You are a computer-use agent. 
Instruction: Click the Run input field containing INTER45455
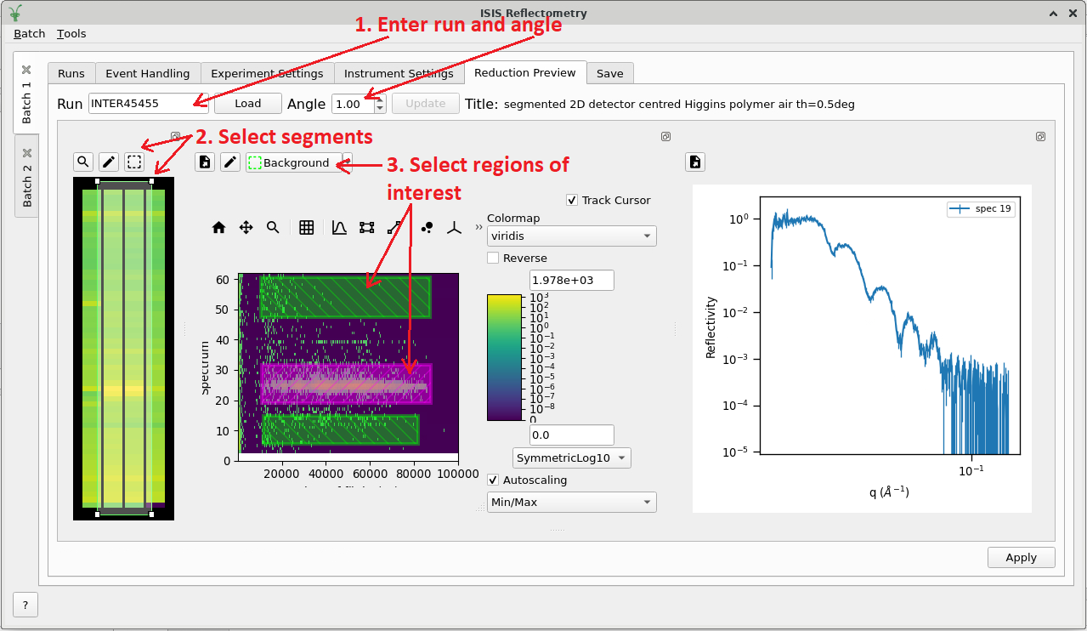point(148,104)
